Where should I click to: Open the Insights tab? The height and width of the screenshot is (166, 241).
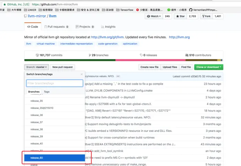click(x=108, y=27)
